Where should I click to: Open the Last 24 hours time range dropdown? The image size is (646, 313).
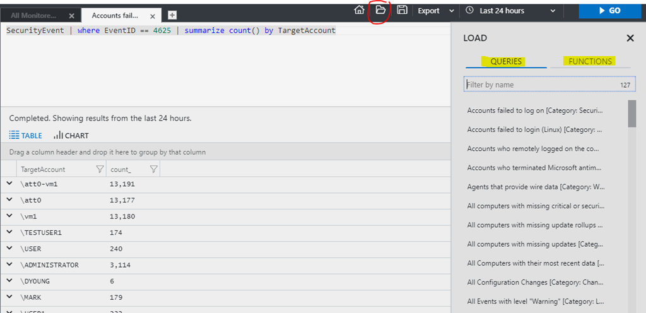[x=511, y=11]
